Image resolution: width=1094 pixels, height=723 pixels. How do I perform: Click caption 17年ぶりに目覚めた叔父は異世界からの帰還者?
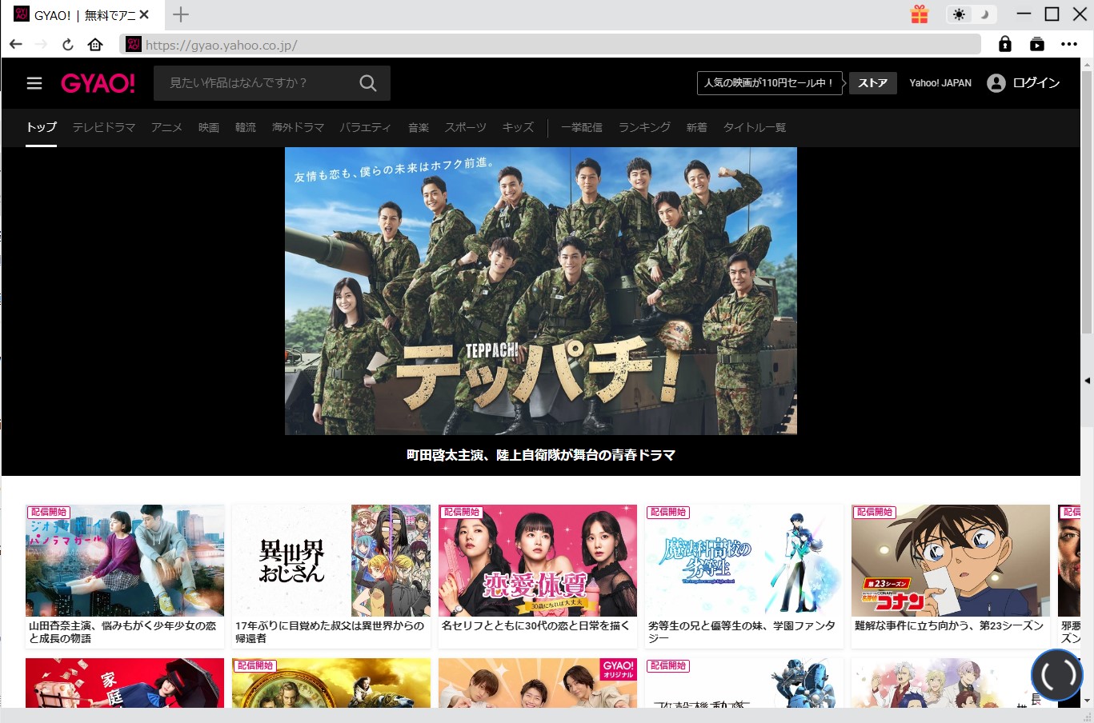click(x=330, y=632)
